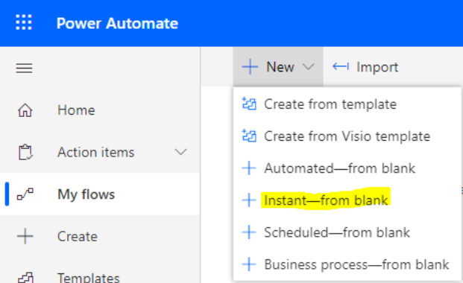Image resolution: width=463 pixels, height=283 pixels.
Task: Click the plus icon beside Create
Action: coord(25,236)
